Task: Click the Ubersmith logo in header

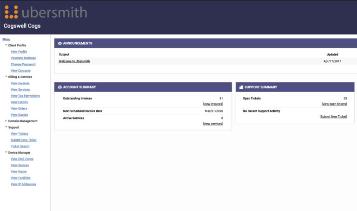Action: 46,12
